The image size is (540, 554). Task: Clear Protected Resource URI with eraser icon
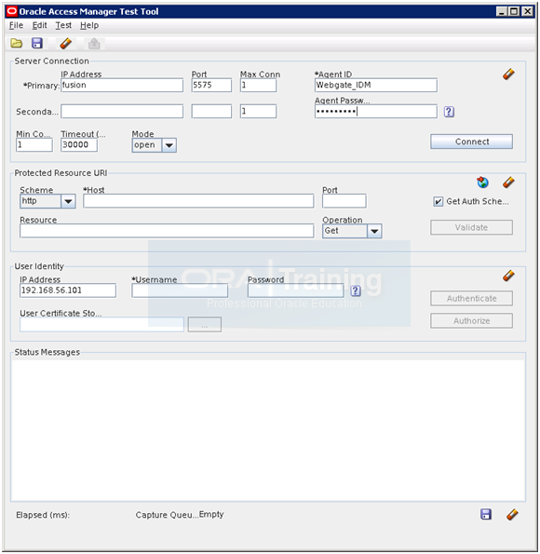click(x=508, y=182)
